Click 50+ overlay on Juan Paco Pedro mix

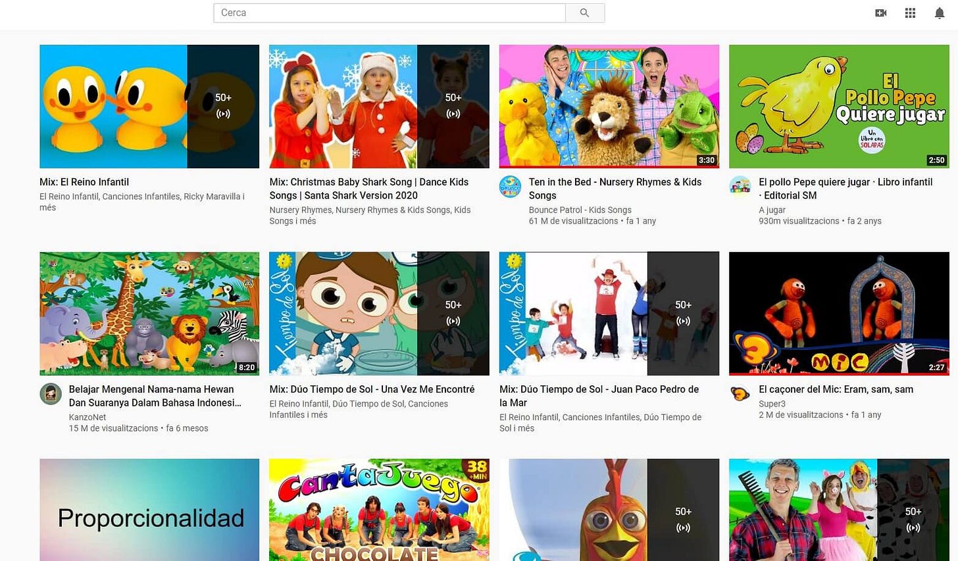tap(683, 312)
